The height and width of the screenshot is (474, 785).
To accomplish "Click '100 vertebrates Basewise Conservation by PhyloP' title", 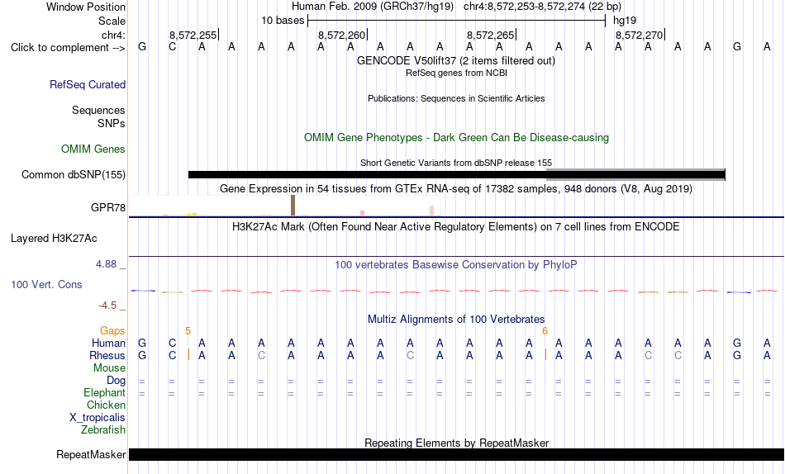I will point(456,265).
